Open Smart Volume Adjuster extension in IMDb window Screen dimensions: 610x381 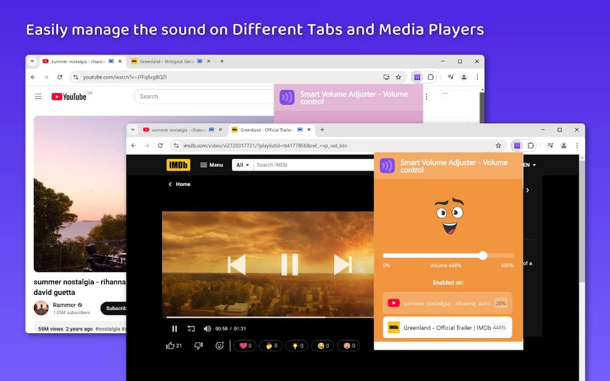coord(517,146)
